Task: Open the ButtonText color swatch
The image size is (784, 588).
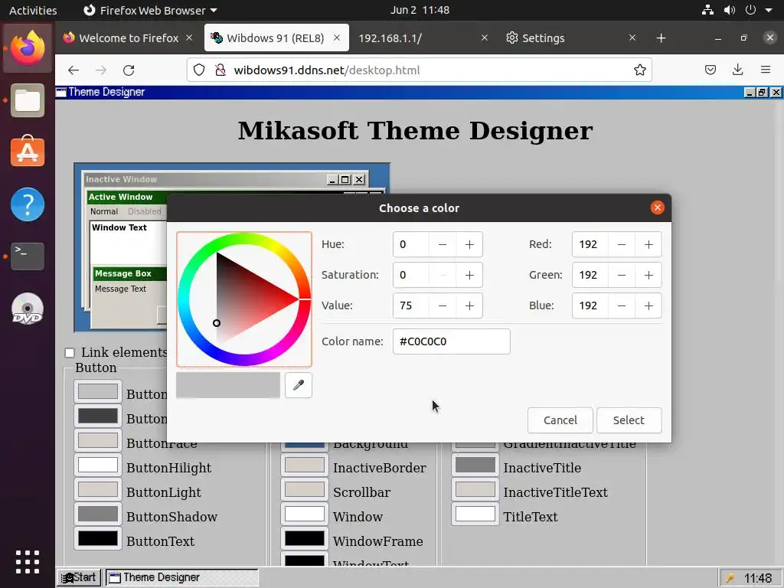Action: click(98, 538)
